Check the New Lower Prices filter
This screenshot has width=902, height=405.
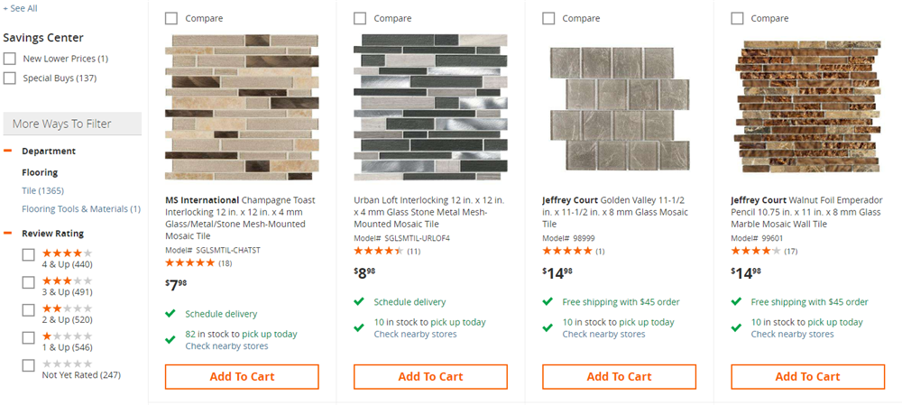[x=10, y=59]
